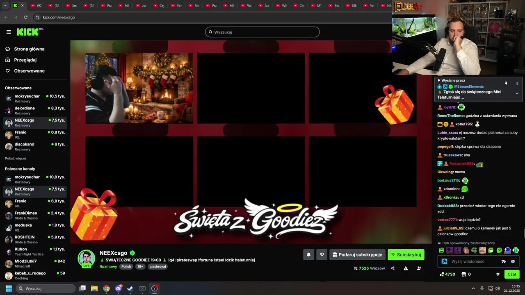
Task: Open discokarol channel in sidebar
Action: coord(35,147)
